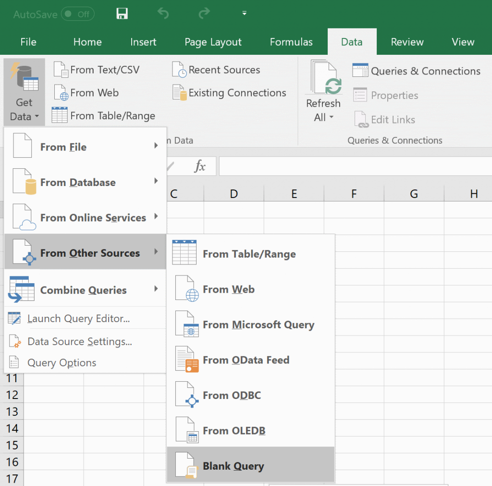Click Launch Query Editor

coord(78,318)
